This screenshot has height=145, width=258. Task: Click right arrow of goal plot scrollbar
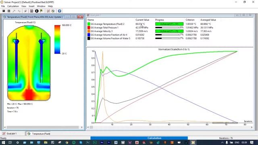pyautogui.click(x=252, y=127)
